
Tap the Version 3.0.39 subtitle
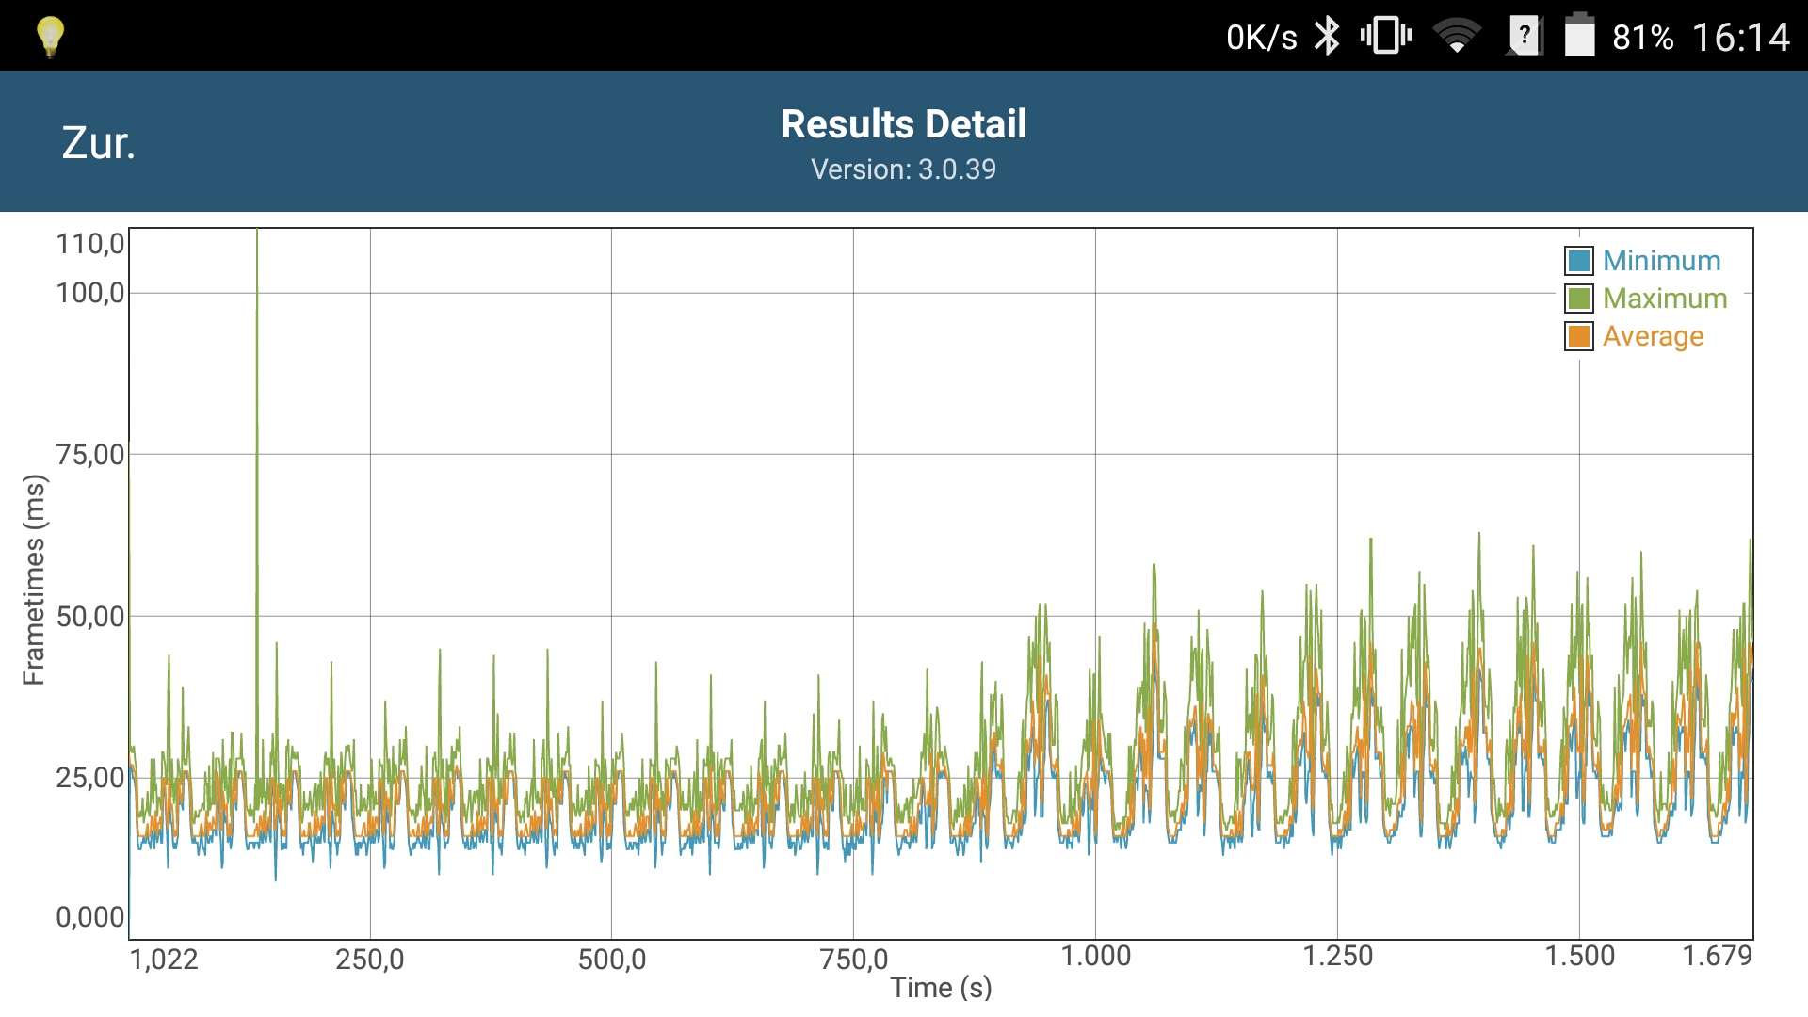[903, 169]
